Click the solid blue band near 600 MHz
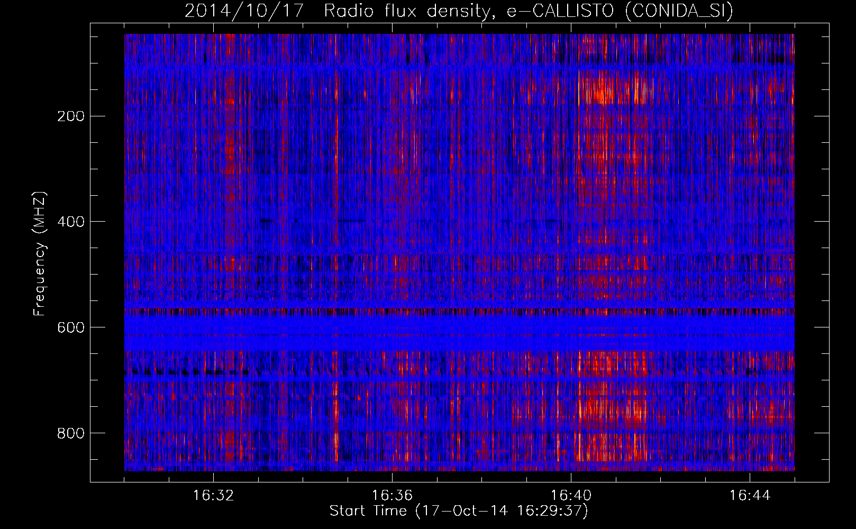The image size is (856, 529). [x=459, y=332]
